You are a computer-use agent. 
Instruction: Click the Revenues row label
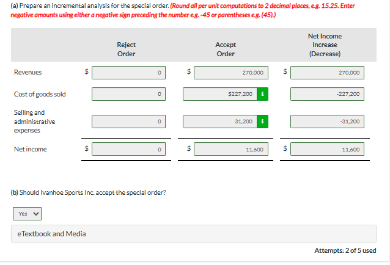[x=28, y=72]
